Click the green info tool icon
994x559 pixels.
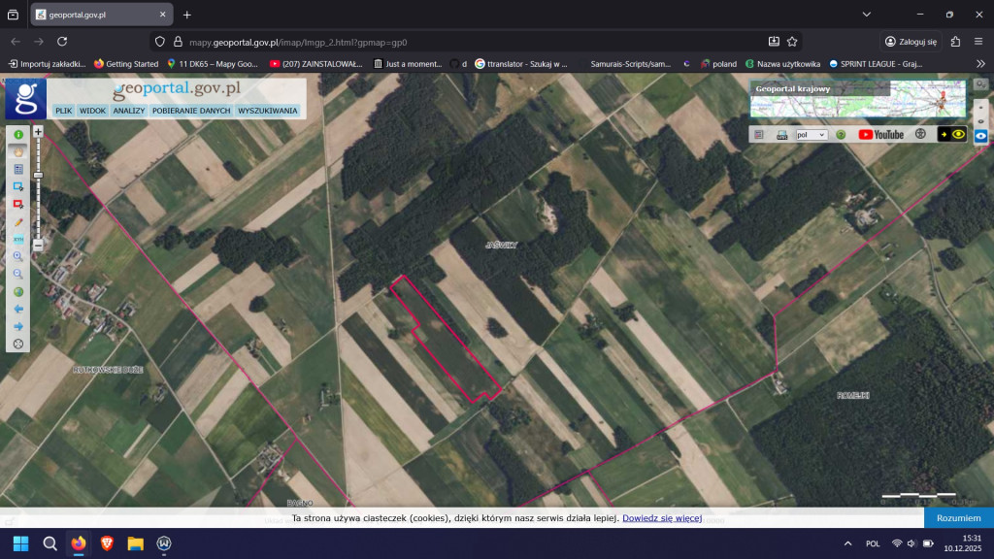(17, 135)
